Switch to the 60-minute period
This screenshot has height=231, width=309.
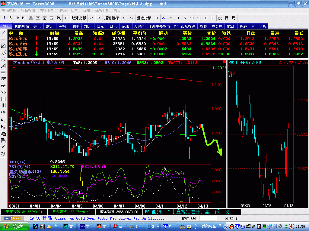point(212,18)
